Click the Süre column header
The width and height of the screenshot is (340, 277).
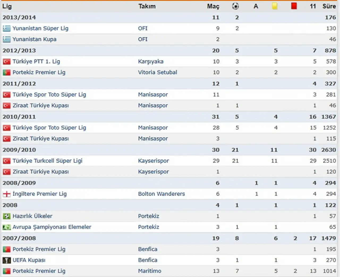tap(329, 6)
